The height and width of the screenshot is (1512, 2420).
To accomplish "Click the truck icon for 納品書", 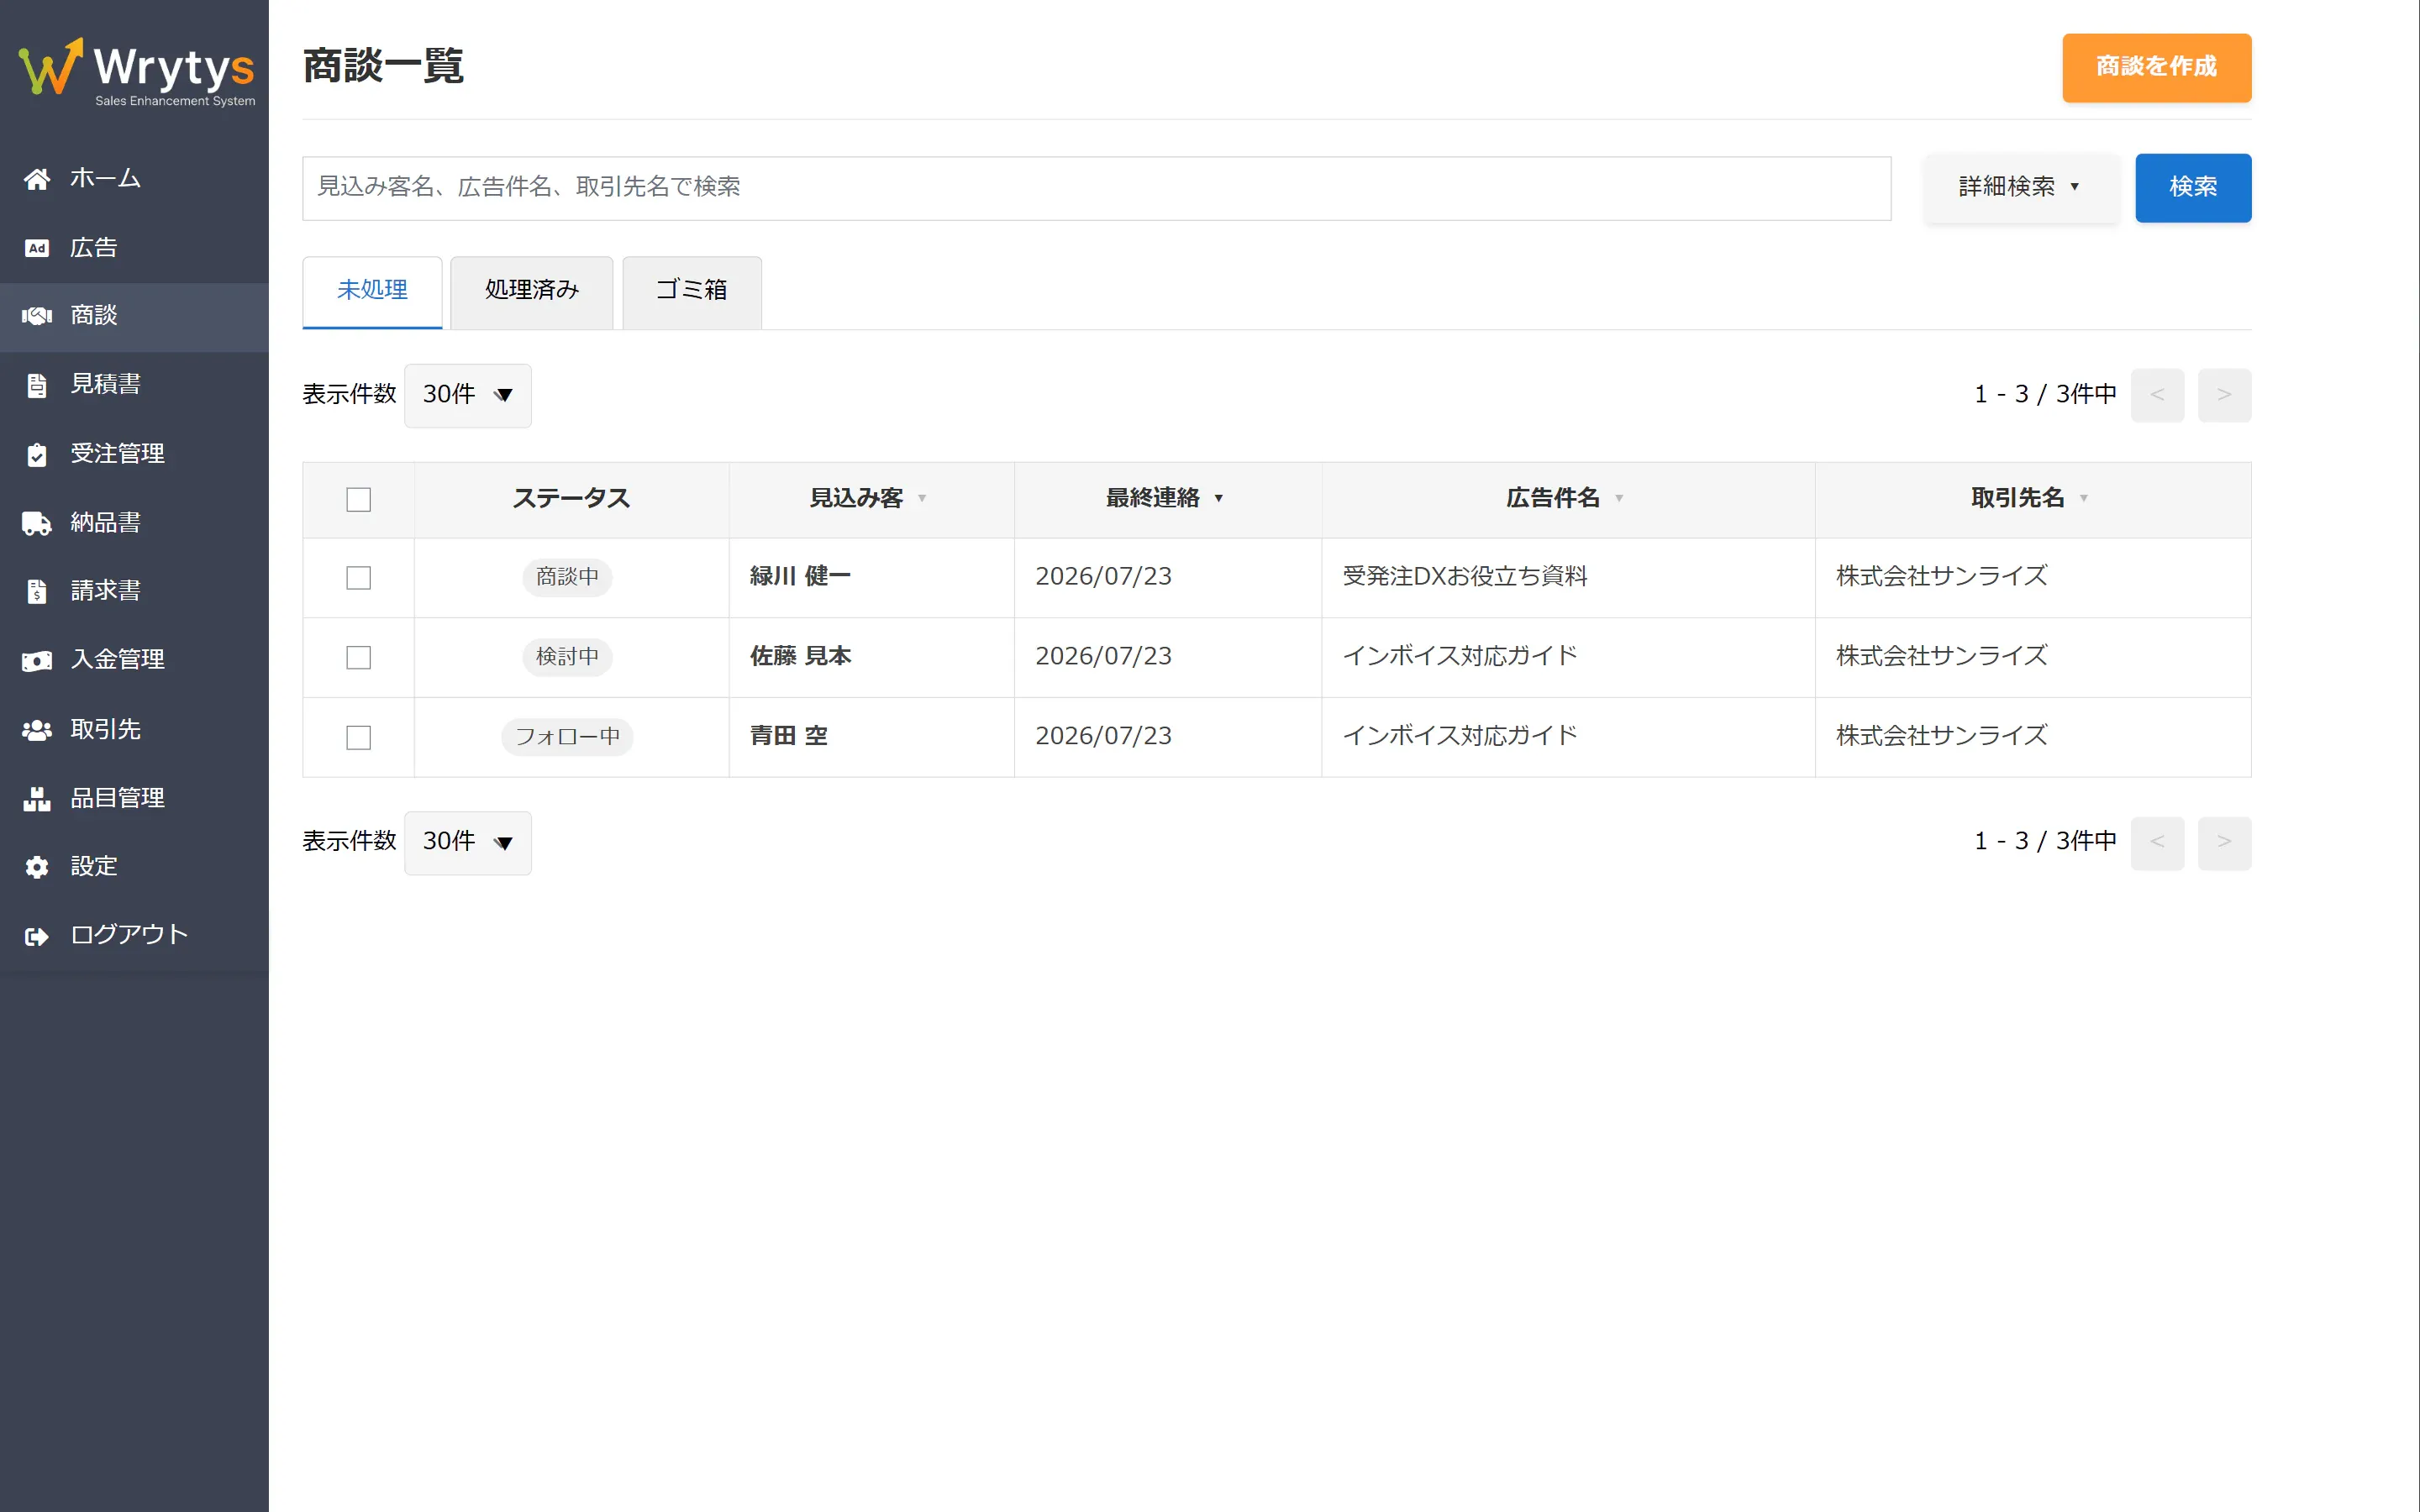I will pyautogui.click(x=37, y=523).
